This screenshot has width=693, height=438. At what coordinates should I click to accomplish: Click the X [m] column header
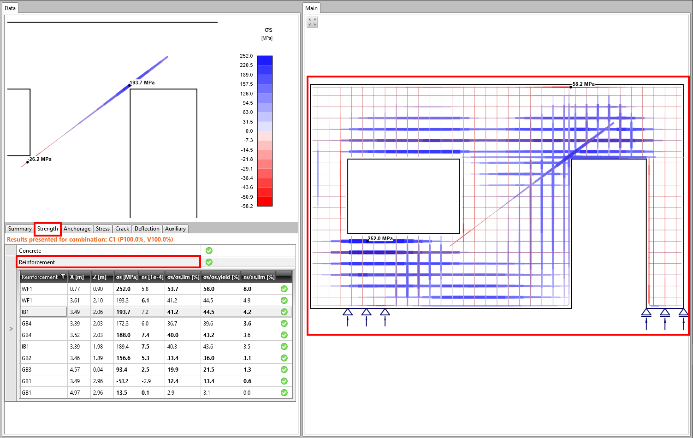(x=77, y=277)
